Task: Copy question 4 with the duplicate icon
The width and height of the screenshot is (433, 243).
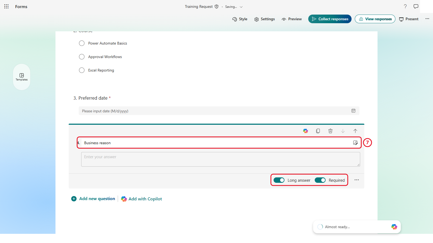Action: click(x=318, y=131)
